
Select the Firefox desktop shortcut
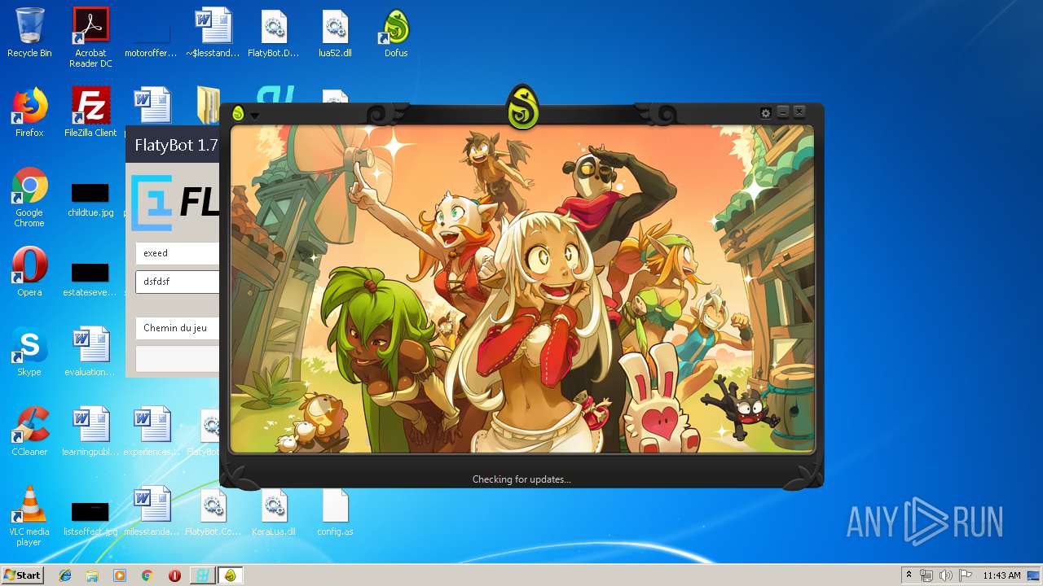point(29,113)
